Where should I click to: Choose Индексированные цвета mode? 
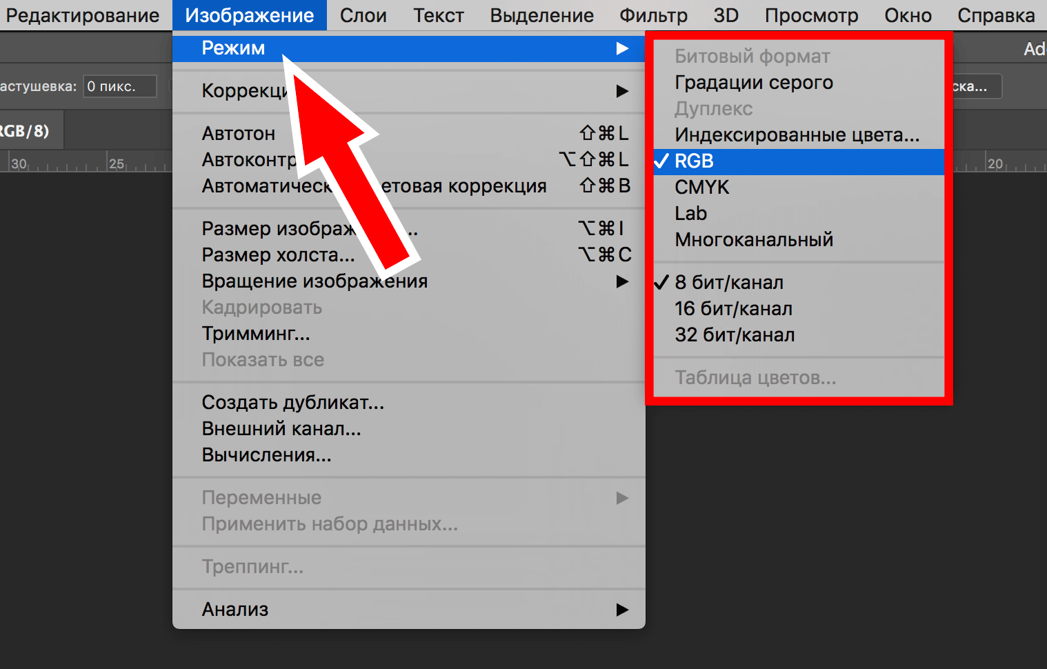coord(797,135)
